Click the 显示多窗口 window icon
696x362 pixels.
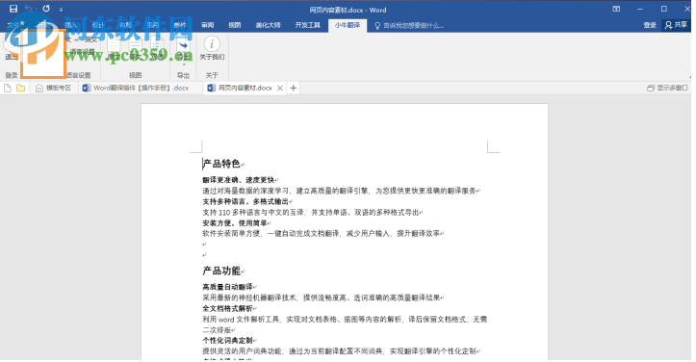[x=651, y=88]
